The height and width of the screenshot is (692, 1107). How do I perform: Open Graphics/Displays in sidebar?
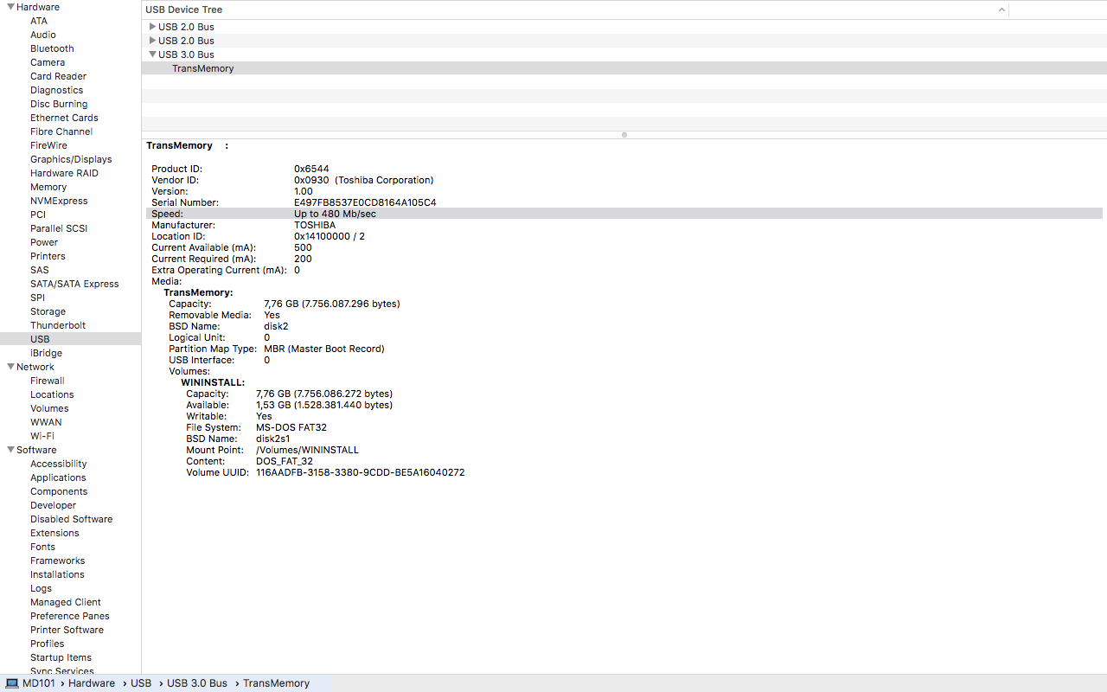click(x=71, y=159)
